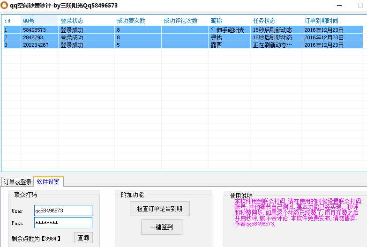Click the 一键签到 button

[x=162, y=227]
